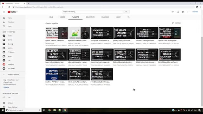Open the PHP Chatroom Tutorial thumbnail
203x114 pixels.
pyautogui.click(x=56, y=74)
